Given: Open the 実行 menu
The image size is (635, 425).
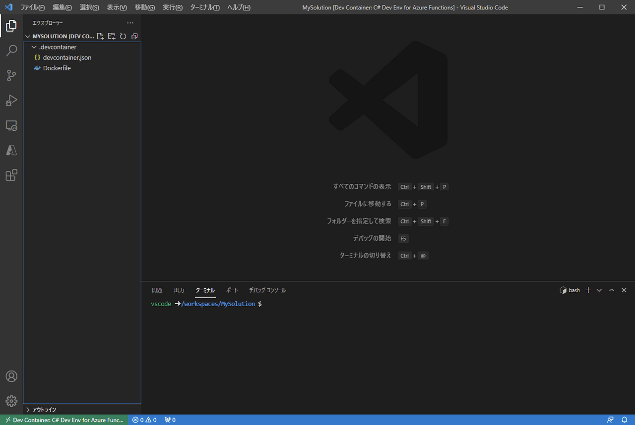Looking at the screenshot, I should coord(172,7).
